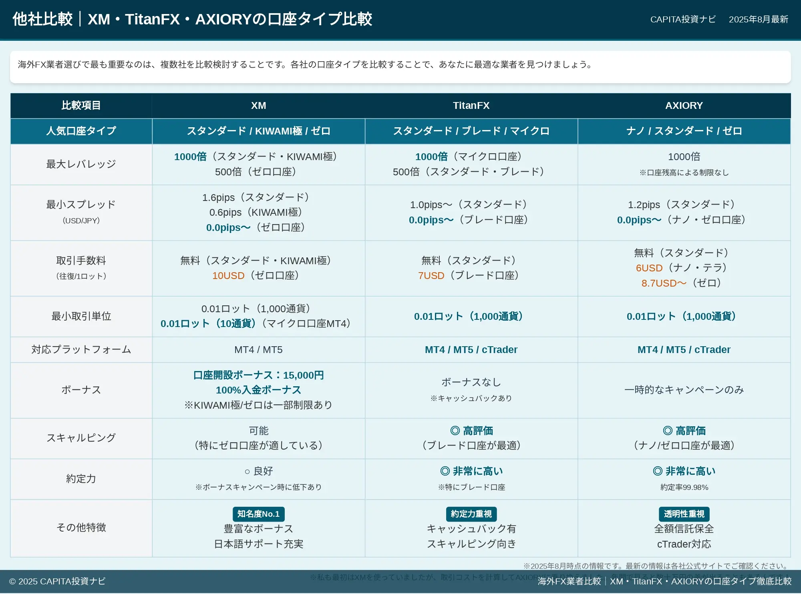Click ◎ 高評価 in AXIORY column
The height and width of the screenshot is (594, 801).
(x=684, y=431)
